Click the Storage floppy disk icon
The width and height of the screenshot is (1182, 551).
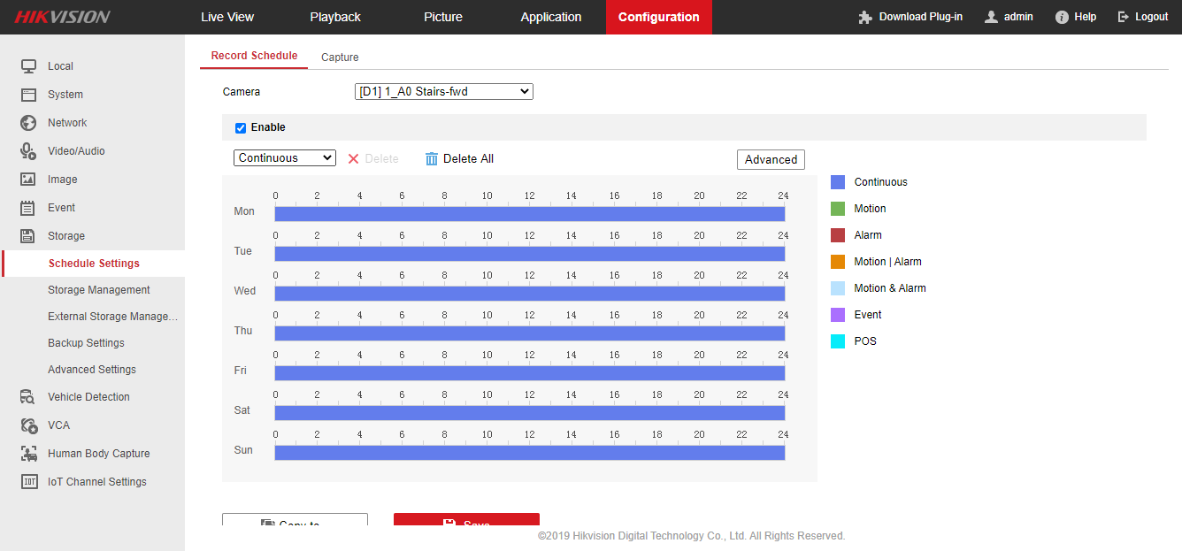click(28, 236)
